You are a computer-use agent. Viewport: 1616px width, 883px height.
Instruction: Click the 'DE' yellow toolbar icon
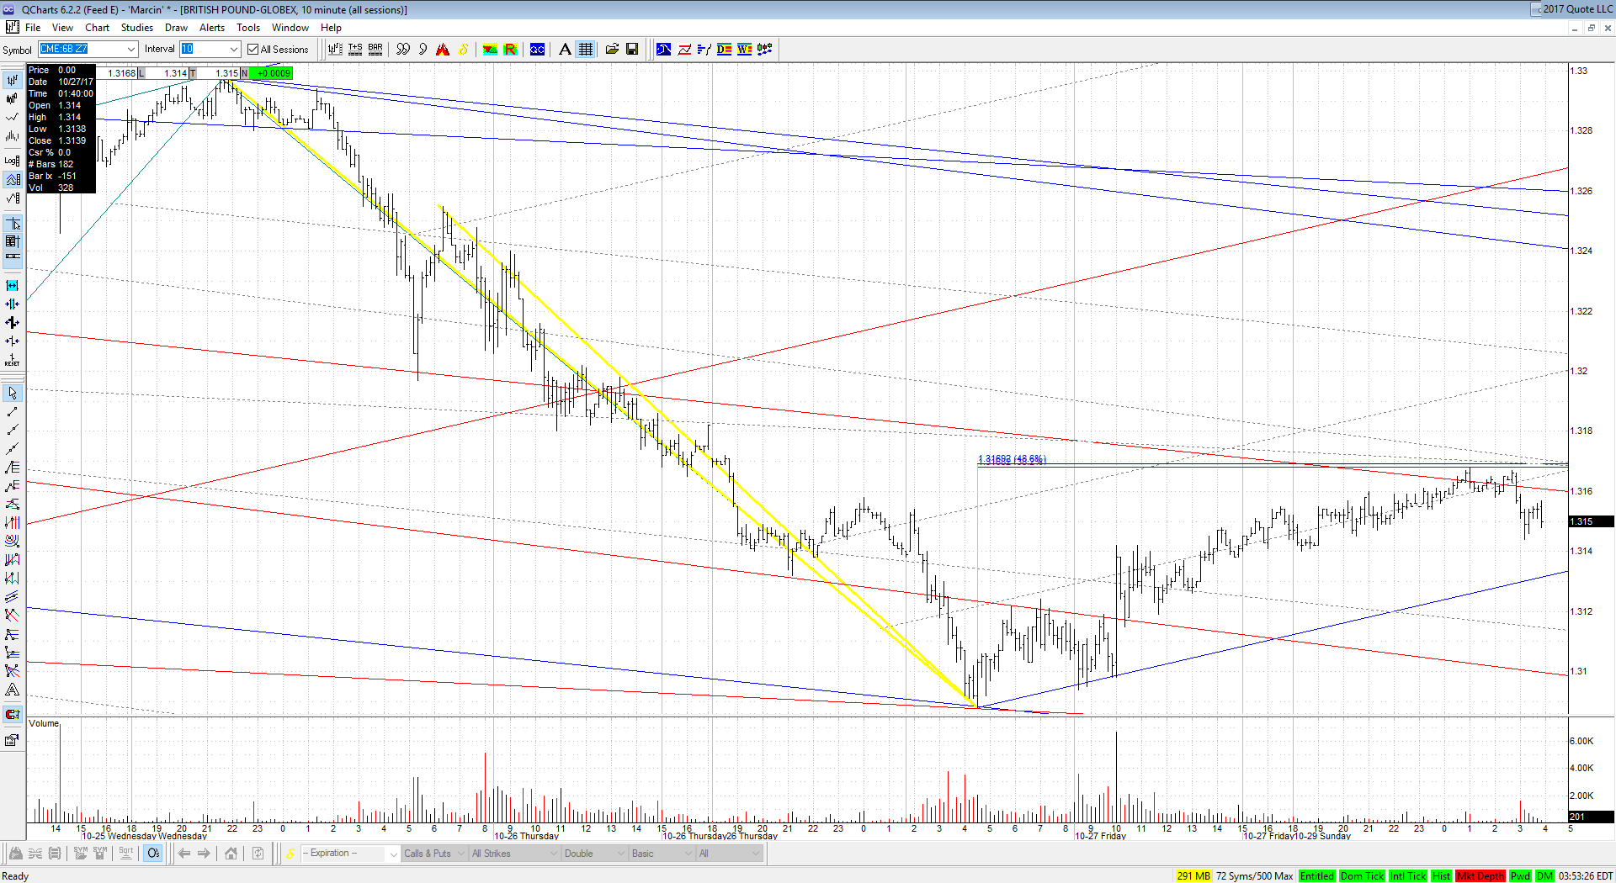[724, 50]
